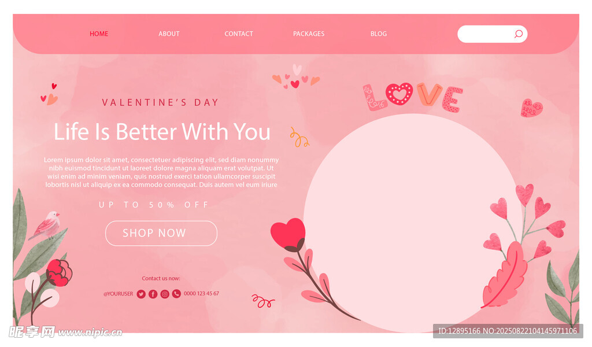Screen dimensions: 592x347
Task: Click the LOVE lettering graphic
Action: coord(413,97)
